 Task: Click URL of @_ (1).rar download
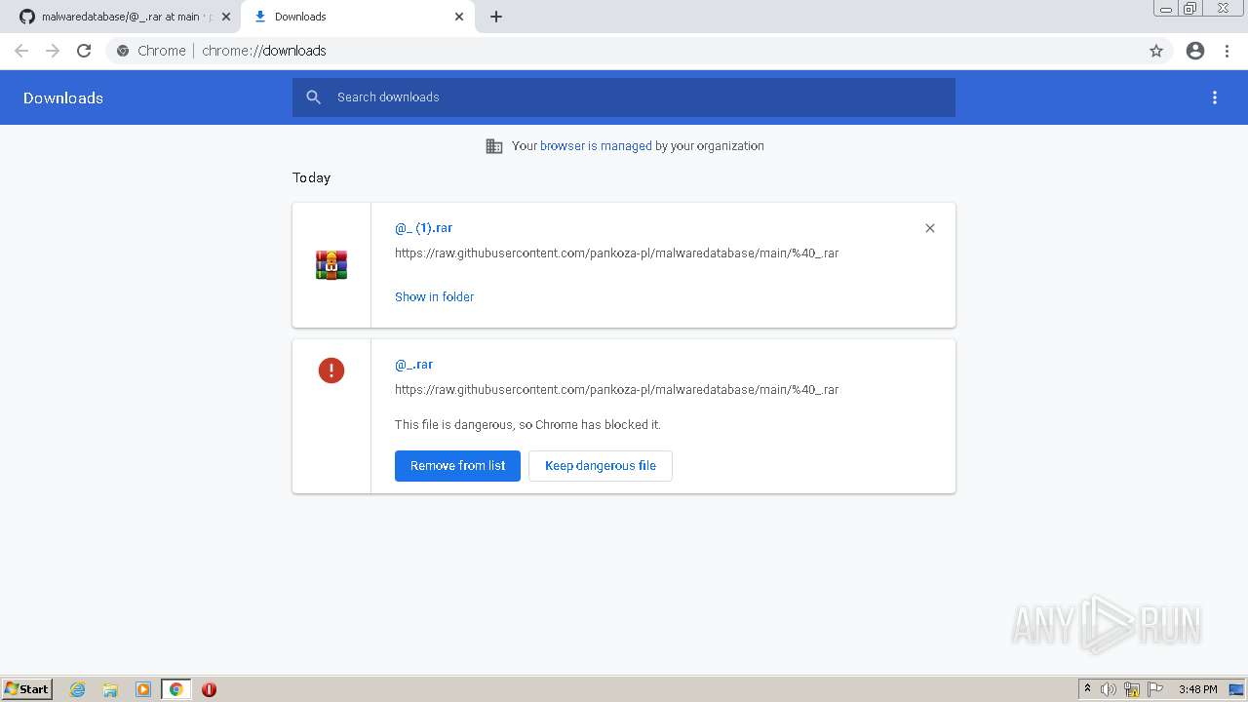(x=616, y=253)
